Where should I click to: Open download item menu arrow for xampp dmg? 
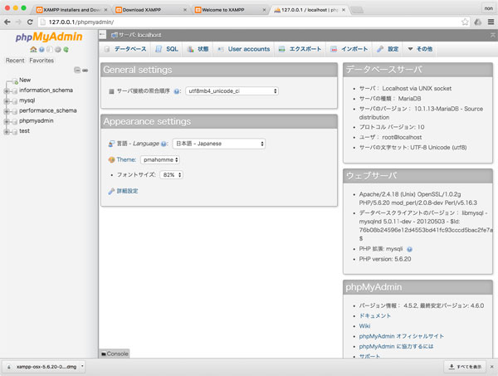point(82,366)
